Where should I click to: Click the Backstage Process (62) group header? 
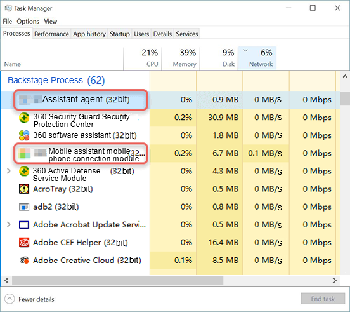pos(56,80)
